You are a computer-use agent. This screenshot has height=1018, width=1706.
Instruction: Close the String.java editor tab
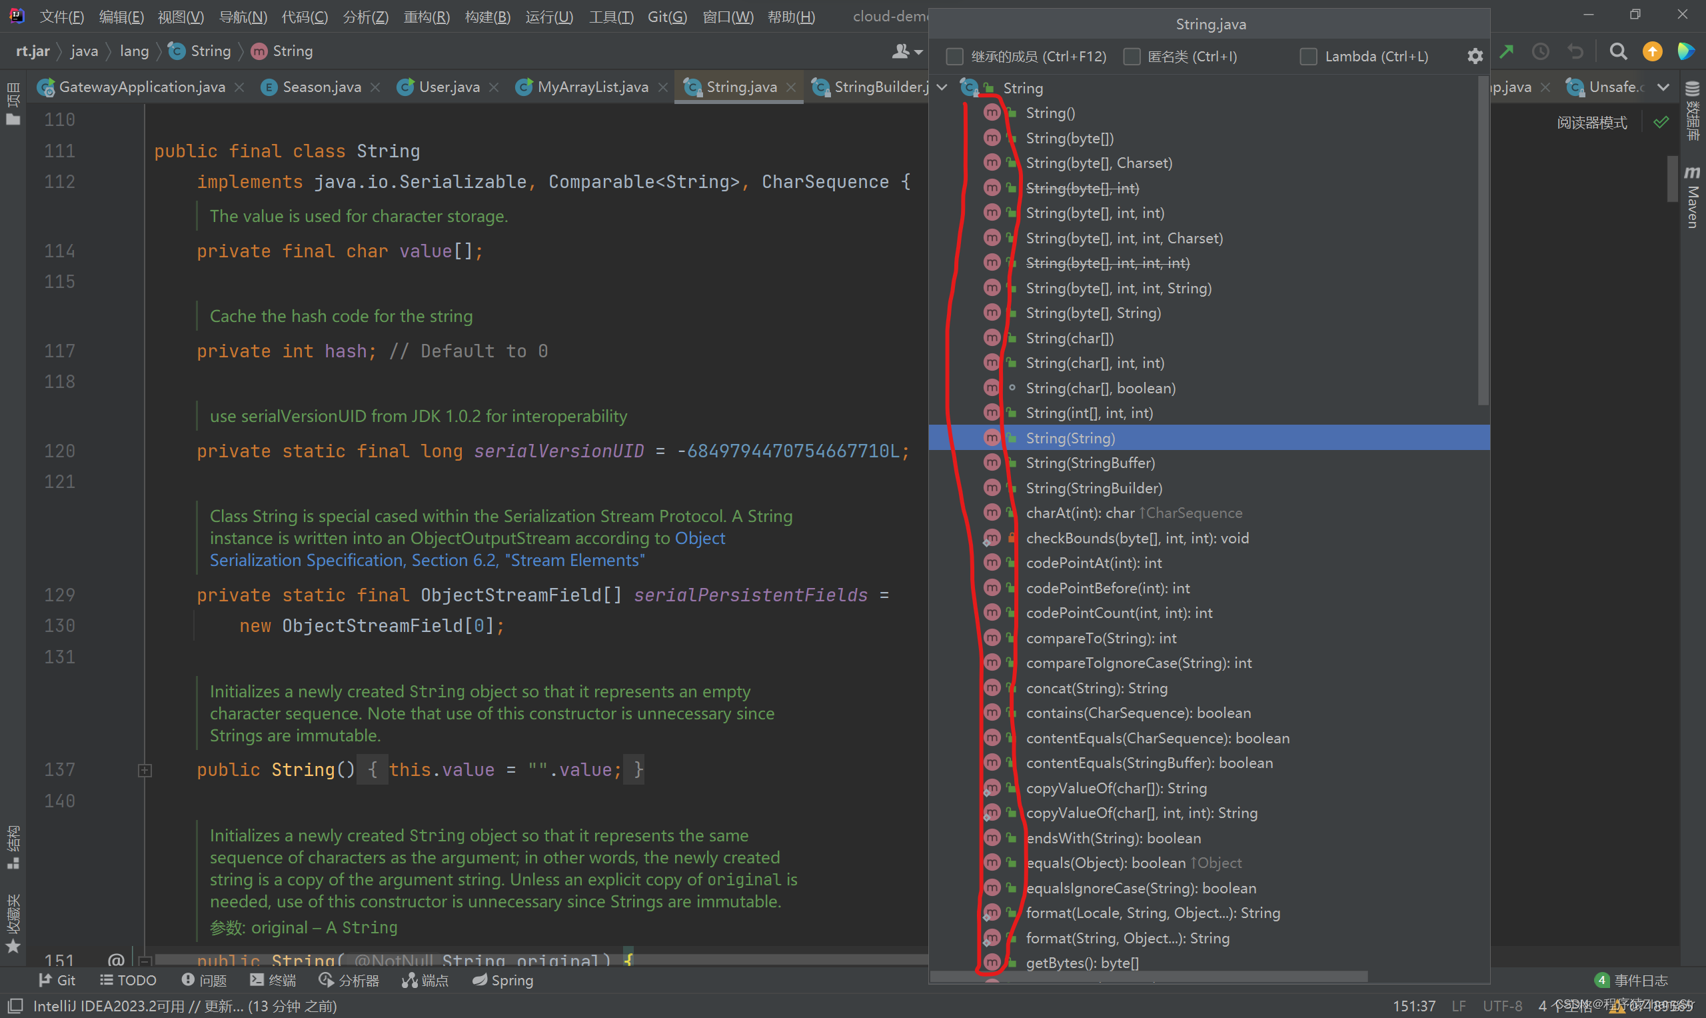[790, 87]
